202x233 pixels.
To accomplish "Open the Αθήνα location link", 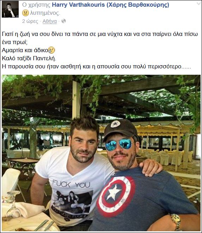I will (50, 22).
